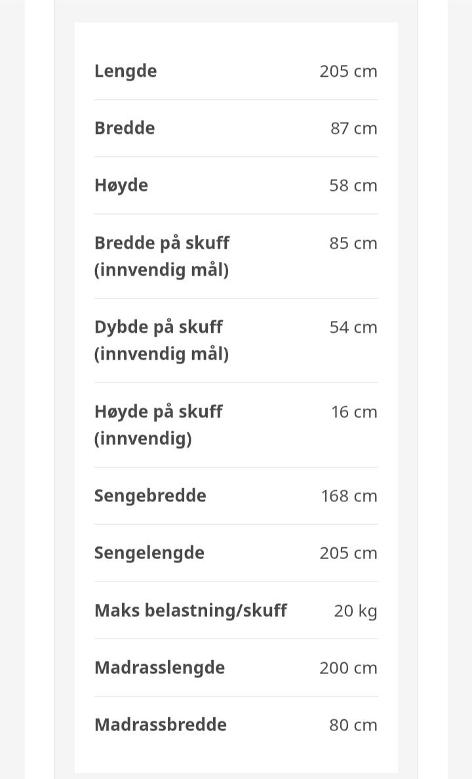This screenshot has width=472, height=779.
Task: Click the 16 cm value
Action: click(x=355, y=412)
